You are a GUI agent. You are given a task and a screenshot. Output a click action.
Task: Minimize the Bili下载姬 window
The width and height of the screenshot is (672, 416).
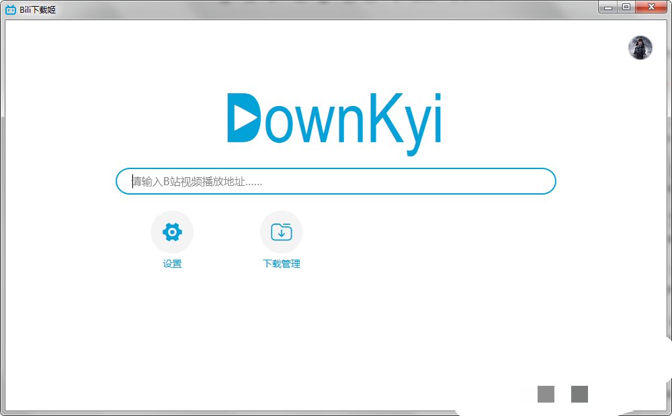607,7
